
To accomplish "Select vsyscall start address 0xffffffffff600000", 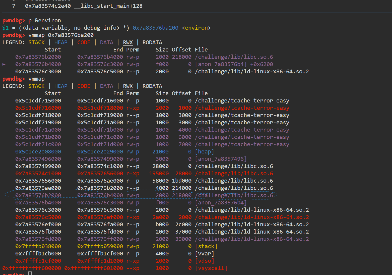I will point(32,268).
